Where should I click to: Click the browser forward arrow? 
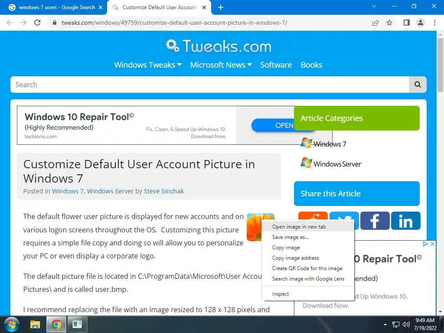[23, 23]
